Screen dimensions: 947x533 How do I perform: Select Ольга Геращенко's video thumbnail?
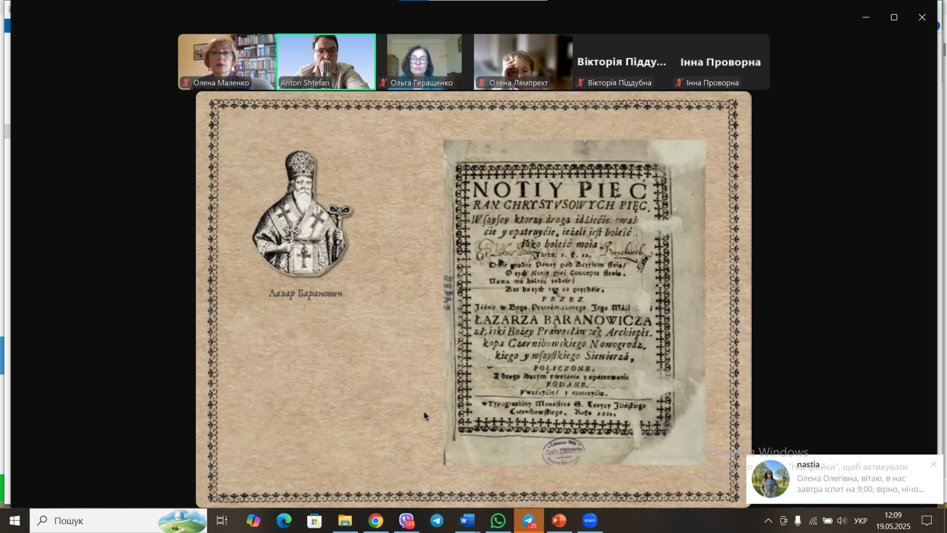(x=424, y=62)
